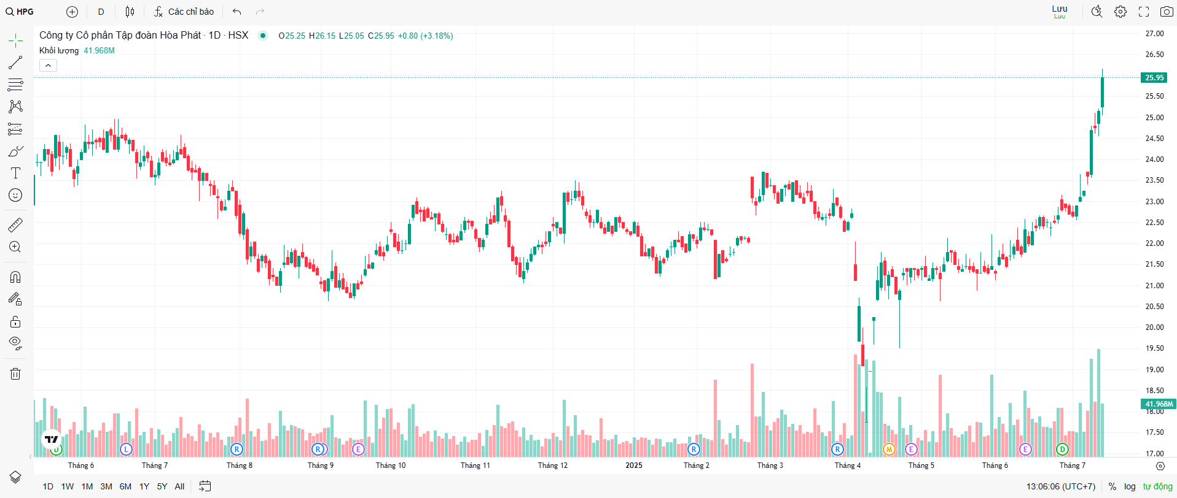
Task: Toggle magnet mode for drawings
Action: (x=15, y=277)
